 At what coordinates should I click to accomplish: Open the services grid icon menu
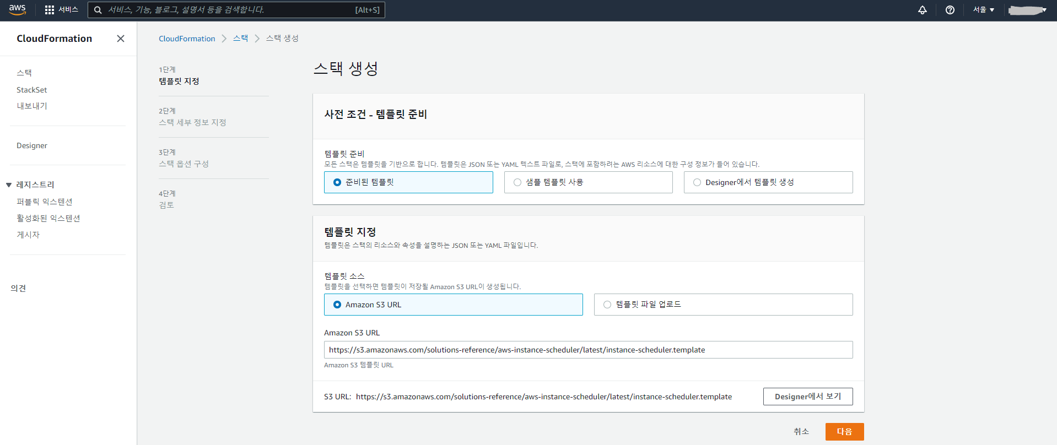[50, 10]
